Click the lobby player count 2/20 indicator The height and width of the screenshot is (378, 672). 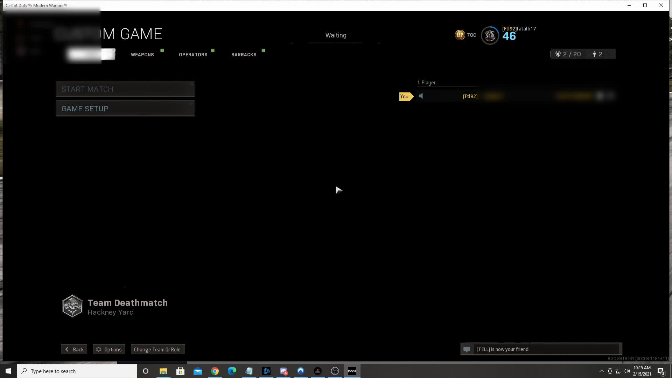coord(568,54)
